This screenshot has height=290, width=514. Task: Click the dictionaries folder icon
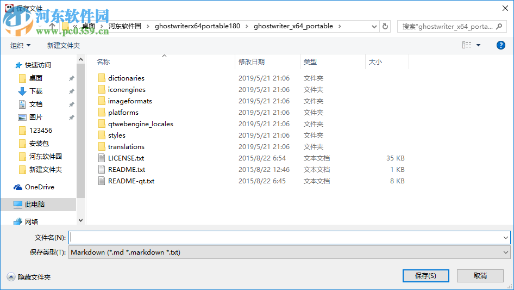(x=102, y=78)
